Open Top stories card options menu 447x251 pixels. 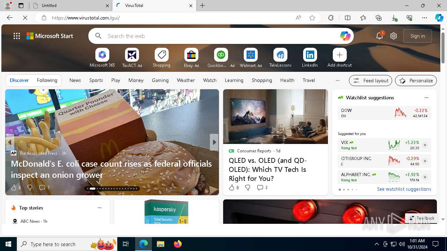pos(100,208)
